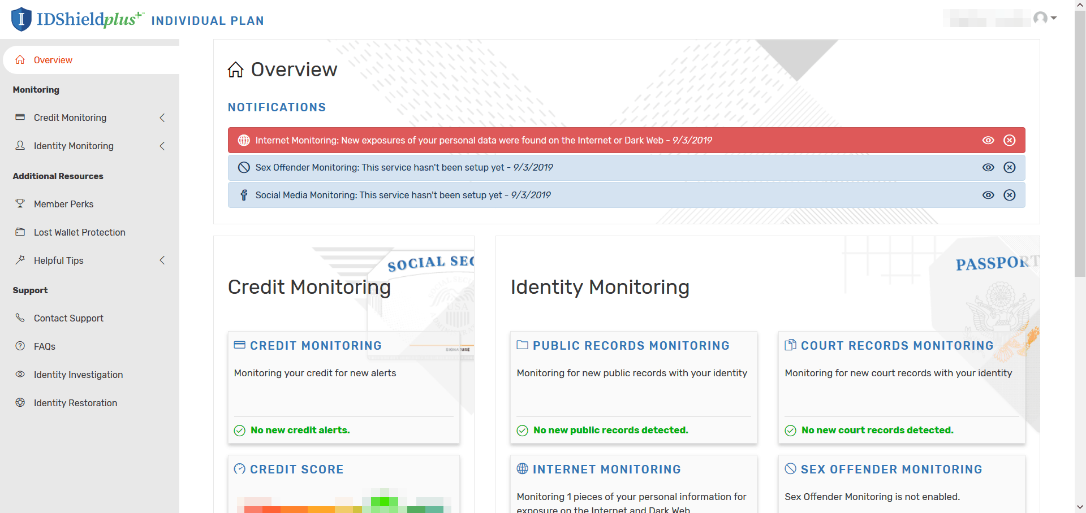Dismiss the Social Media Monitoring notification
This screenshot has height=513, width=1086.
1010,195
